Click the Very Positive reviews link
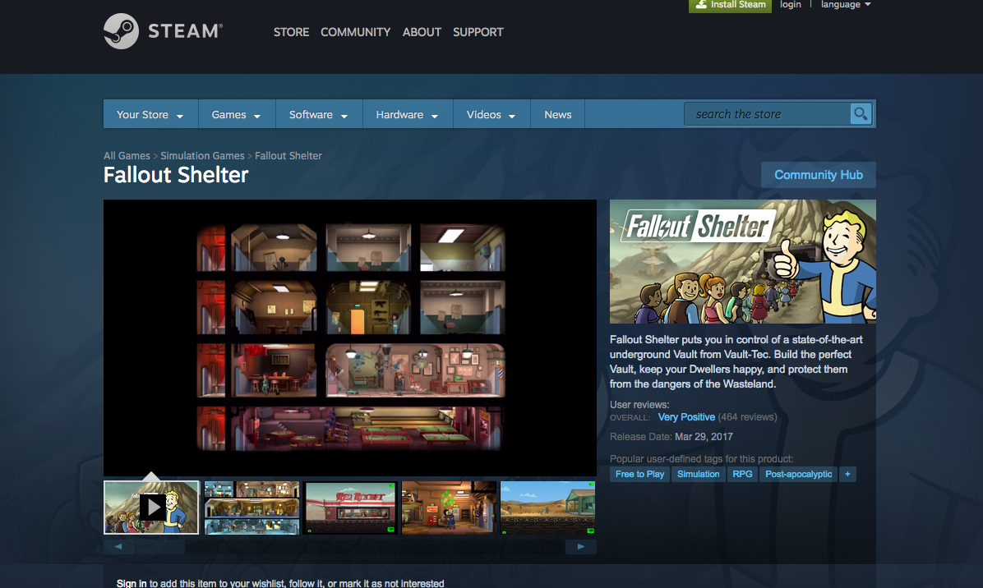Viewport: 983px width, 588px height. click(x=686, y=417)
